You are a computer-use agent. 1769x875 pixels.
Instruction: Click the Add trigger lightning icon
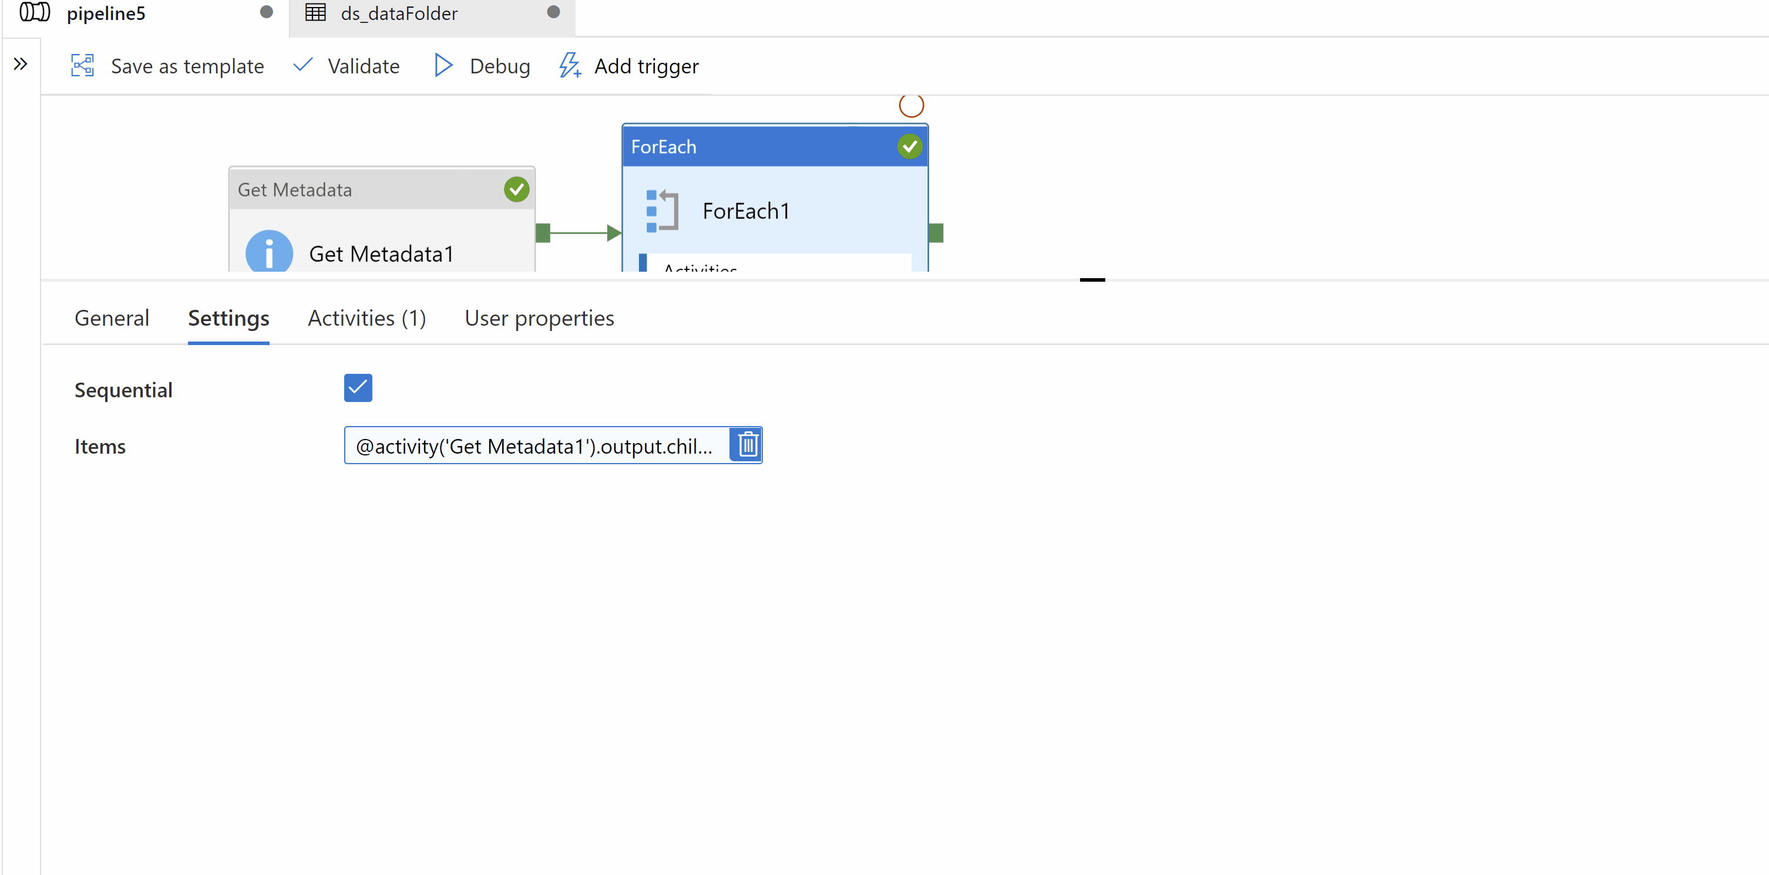tap(569, 66)
